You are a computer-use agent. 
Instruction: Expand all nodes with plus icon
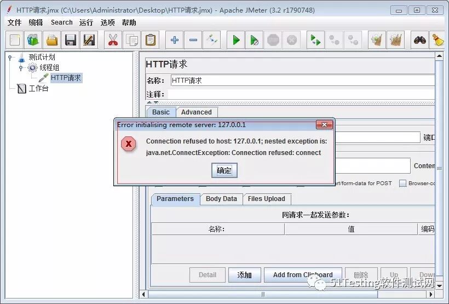point(174,40)
